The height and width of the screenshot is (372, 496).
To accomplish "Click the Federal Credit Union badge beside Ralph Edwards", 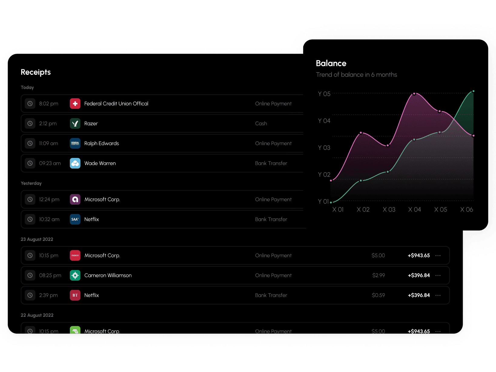I will 75,143.
